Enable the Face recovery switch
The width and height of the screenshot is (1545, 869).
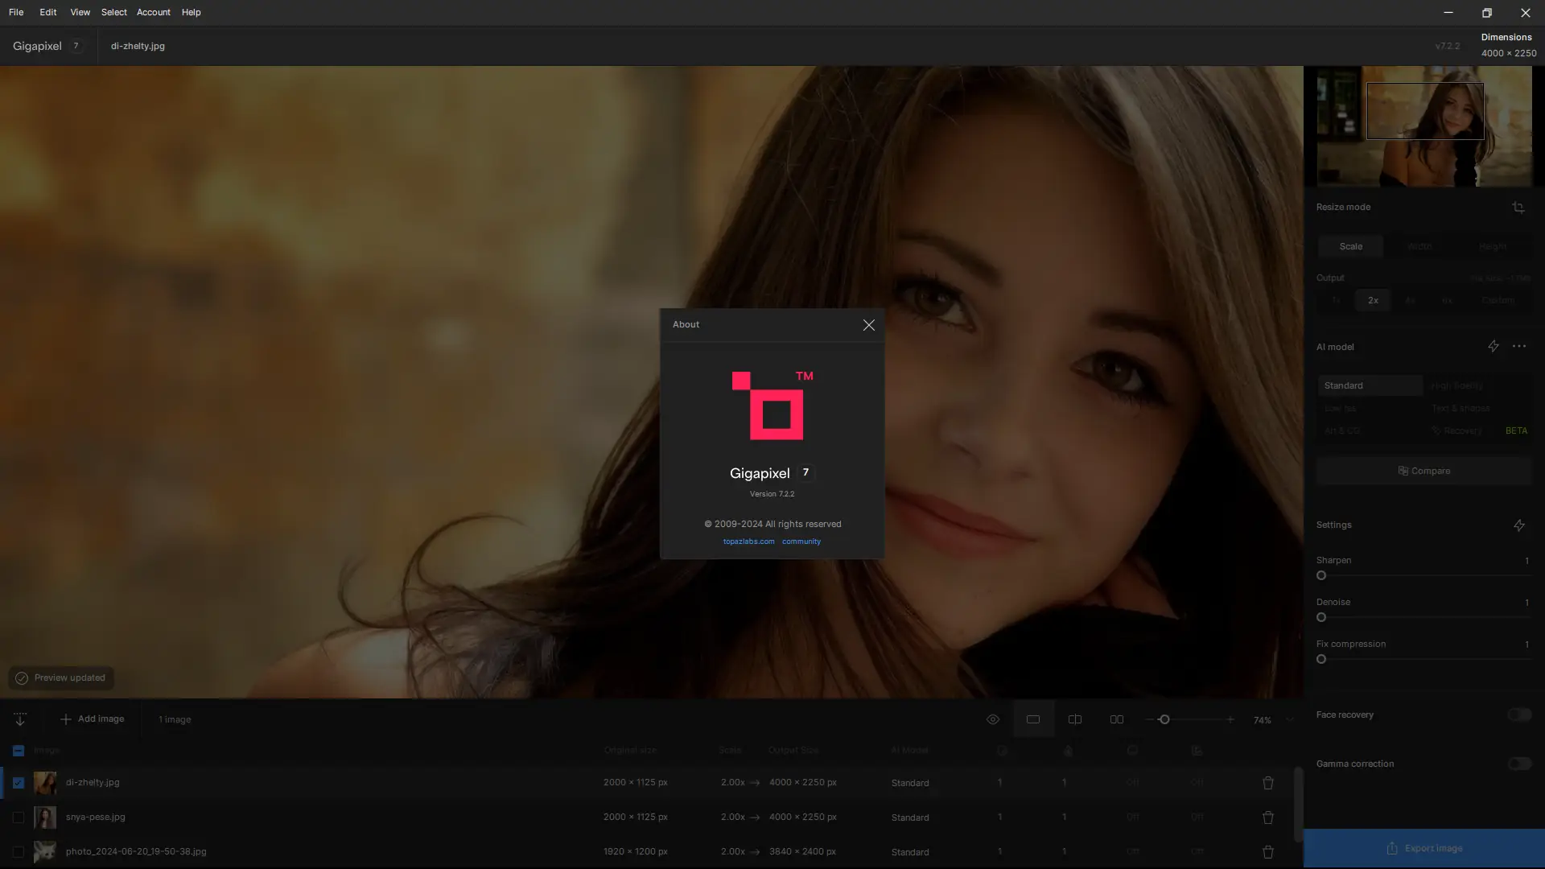(1518, 715)
